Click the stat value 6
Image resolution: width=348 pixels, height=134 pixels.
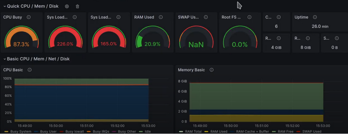(x=276, y=26)
